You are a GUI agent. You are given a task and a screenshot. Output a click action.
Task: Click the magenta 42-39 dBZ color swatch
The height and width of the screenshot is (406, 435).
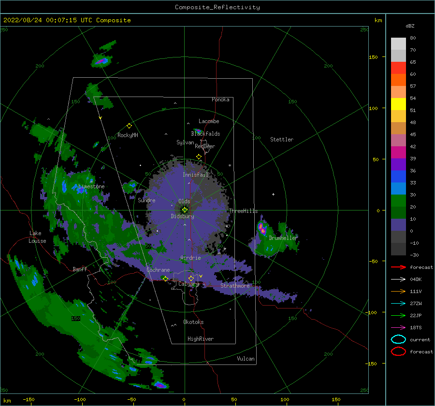(x=398, y=153)
